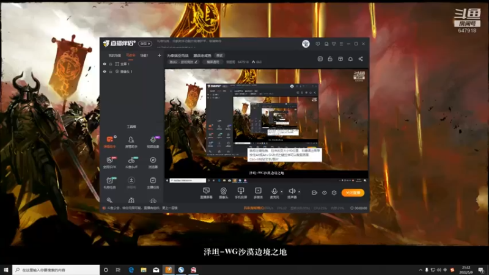489x275 pixels.
Task: Edit the category pill with the pencil icon
Action: click(183, 62)
